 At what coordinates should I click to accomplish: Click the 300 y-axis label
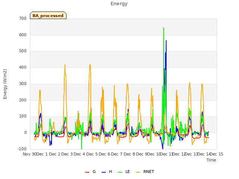[23, 84]
